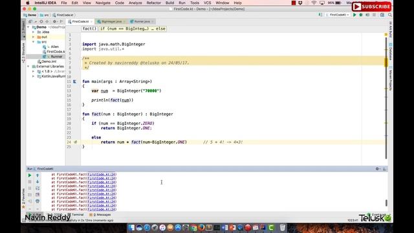Screen dimensions: 414x233
Task: Run FirstCodeKt with the toolbar green play icon
Action: tap(354, 15)
